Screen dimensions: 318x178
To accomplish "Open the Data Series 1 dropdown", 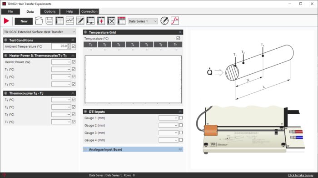I will pos(143,21).
